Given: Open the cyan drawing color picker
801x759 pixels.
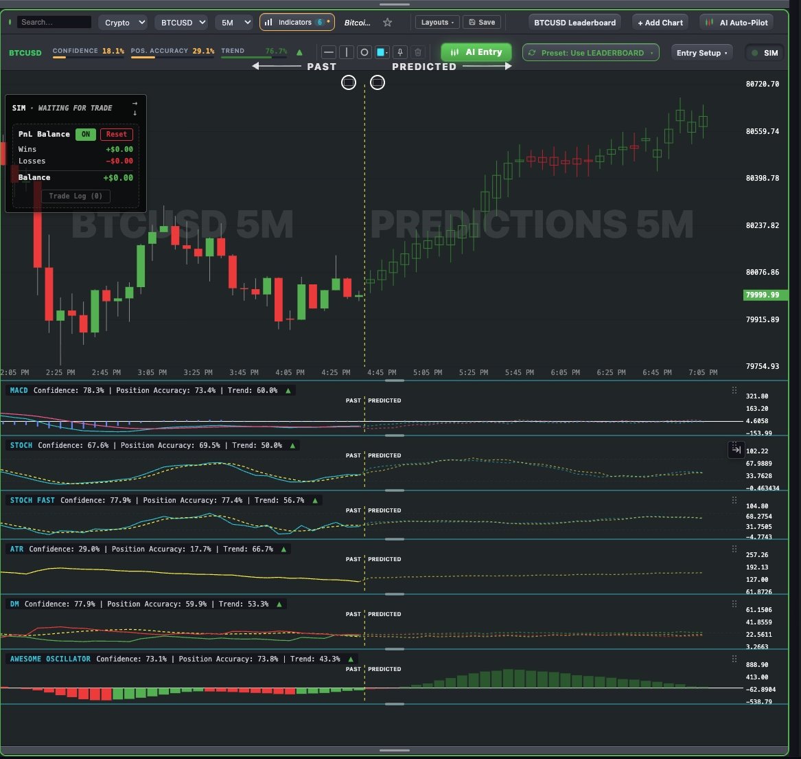Looking at the screenshot, I should coord(382,52).
